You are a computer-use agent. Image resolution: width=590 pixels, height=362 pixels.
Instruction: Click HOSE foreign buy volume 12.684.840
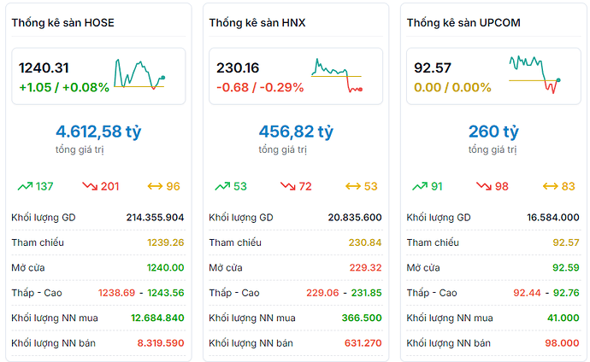(x=157, y=318)
